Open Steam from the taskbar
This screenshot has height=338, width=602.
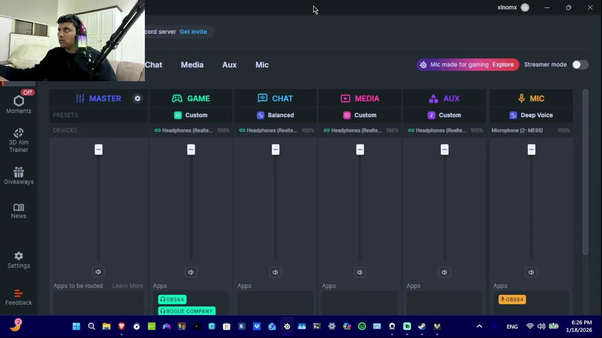pos(422,326)
